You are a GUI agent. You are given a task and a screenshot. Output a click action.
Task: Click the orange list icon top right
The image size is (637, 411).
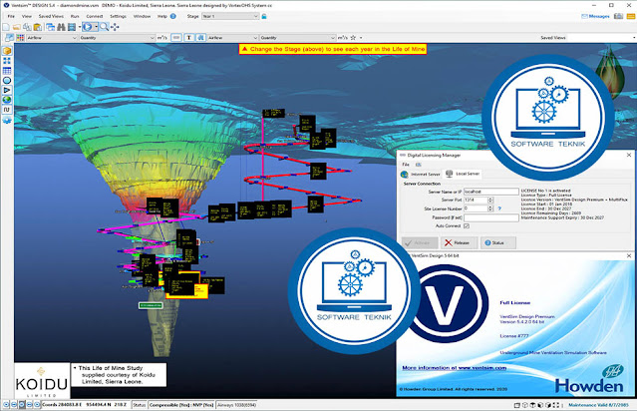[631, 16]
